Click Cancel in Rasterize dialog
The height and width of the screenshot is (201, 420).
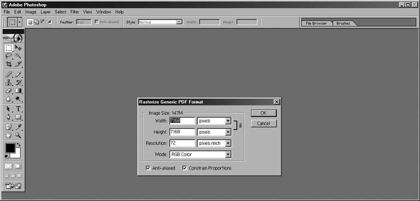(x=264, y=123)
